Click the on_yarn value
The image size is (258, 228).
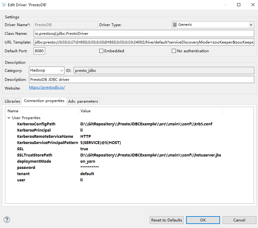click(x=88, y=161)
